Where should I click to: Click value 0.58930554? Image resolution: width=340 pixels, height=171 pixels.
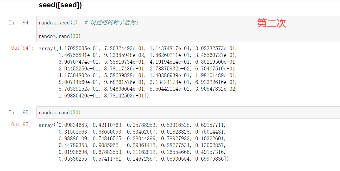click(175, 159)
